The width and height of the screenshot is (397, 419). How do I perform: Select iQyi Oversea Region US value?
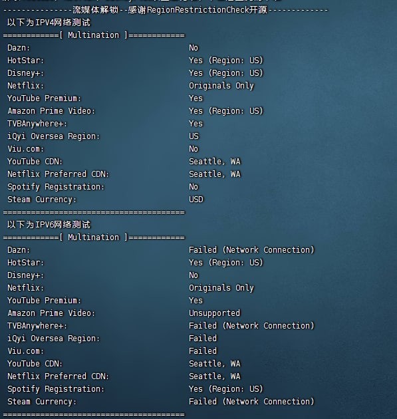point(194,136)
